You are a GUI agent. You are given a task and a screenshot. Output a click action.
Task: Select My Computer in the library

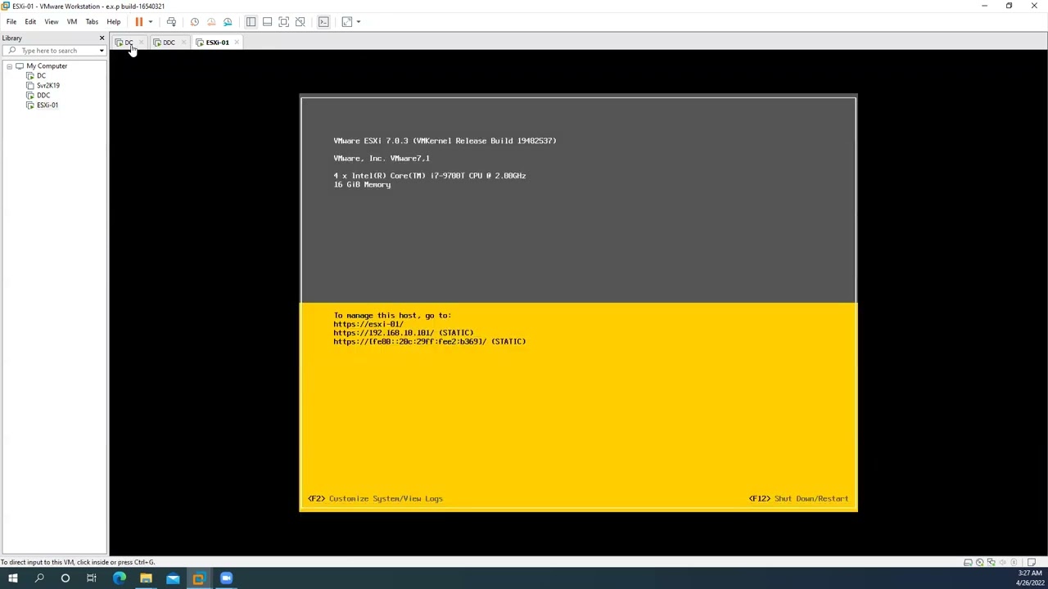47,66
